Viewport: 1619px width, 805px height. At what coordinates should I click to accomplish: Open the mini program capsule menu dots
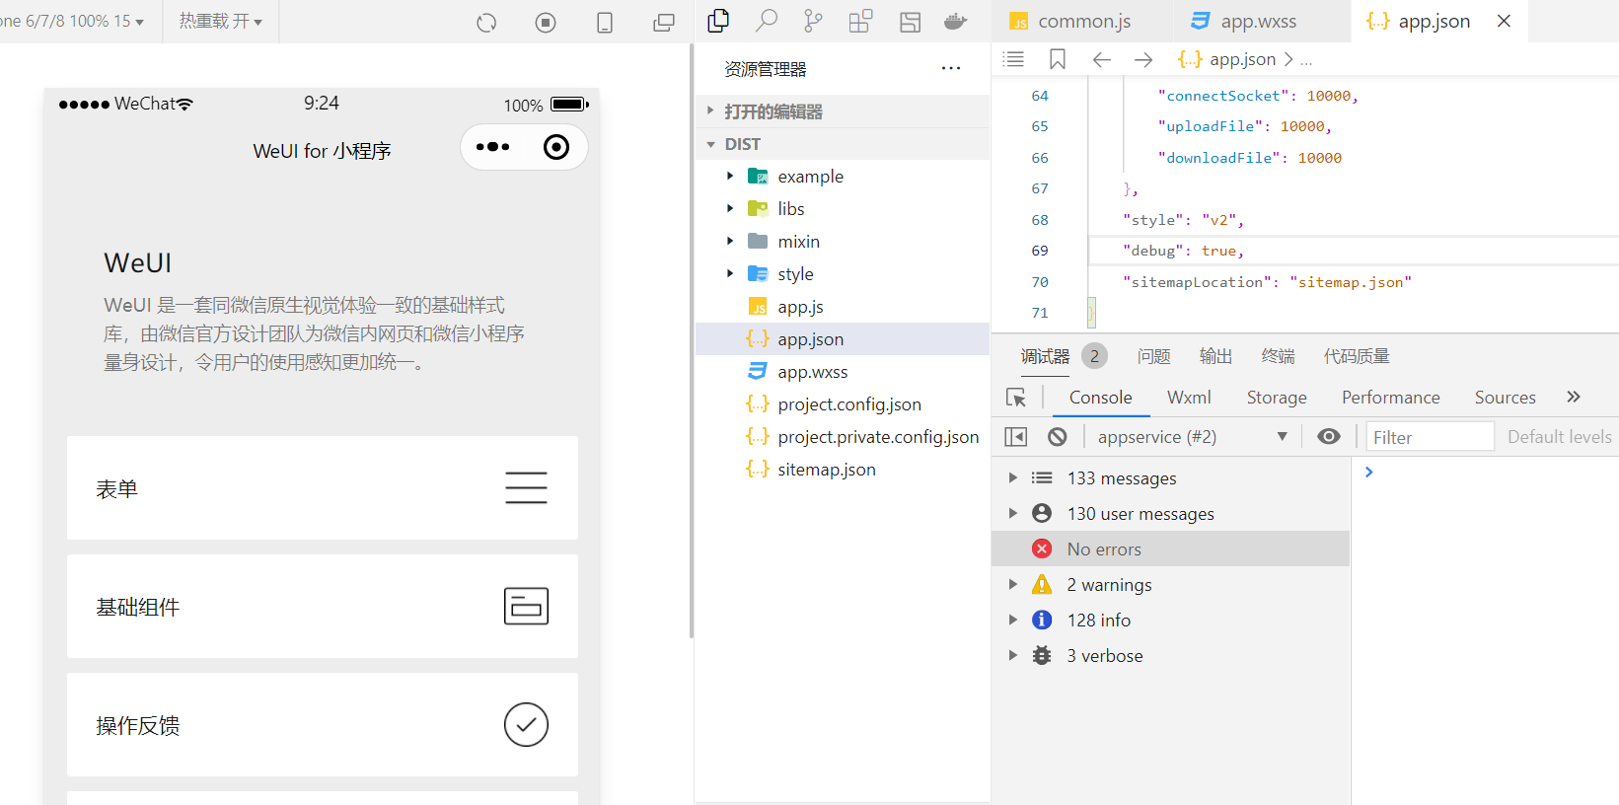[493, 147]
